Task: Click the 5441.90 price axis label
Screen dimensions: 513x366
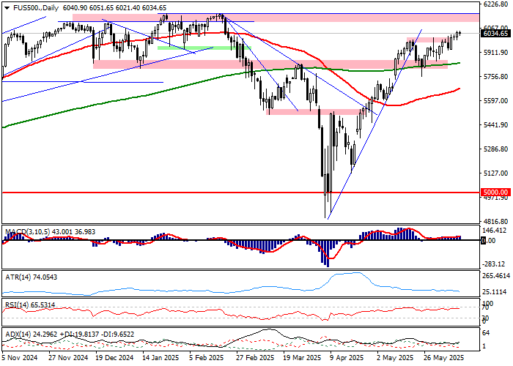Action: [496, 125]
